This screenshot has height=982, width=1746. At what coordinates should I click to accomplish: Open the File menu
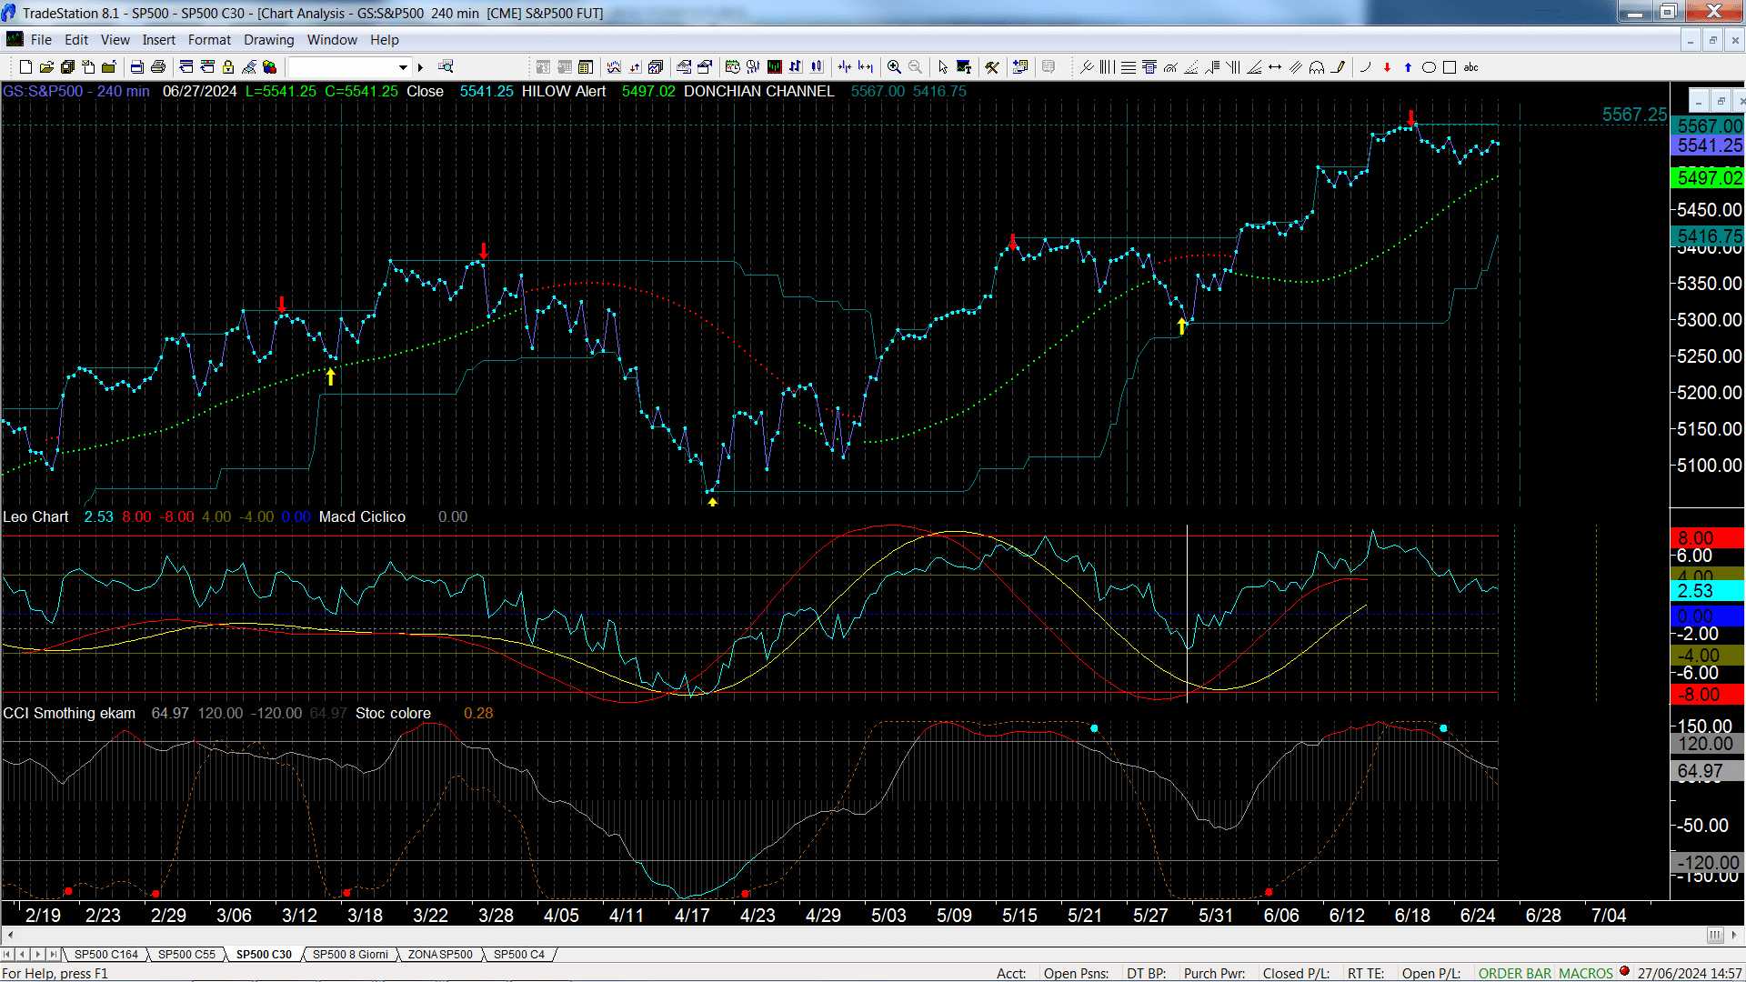point(41,40)
